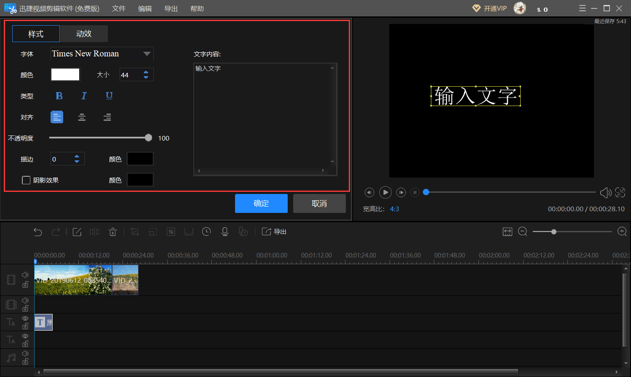Zoom in the timeline with plus icon
631x377 pixels.
[622, 231]
